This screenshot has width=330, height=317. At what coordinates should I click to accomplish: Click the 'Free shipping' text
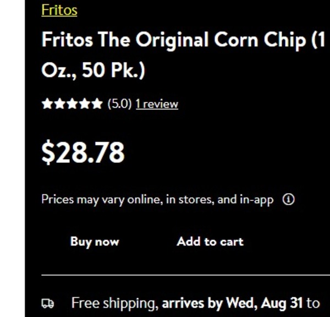[x=114, y=303]
